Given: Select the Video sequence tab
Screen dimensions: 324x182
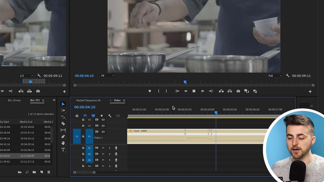Looking at the screenshot, I should (x=117, y=100).
